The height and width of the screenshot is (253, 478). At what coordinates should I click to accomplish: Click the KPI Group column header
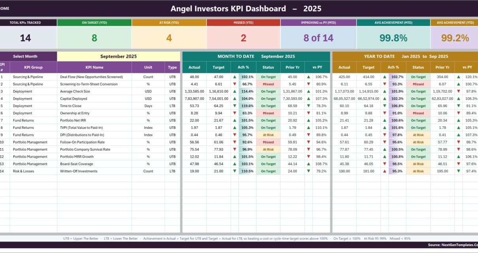tap(33, 67)
